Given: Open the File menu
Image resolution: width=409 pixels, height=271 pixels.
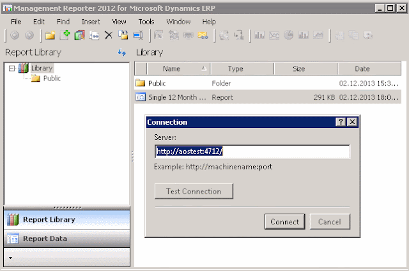Looking at the screenshot, I should (x=16, y=22).
